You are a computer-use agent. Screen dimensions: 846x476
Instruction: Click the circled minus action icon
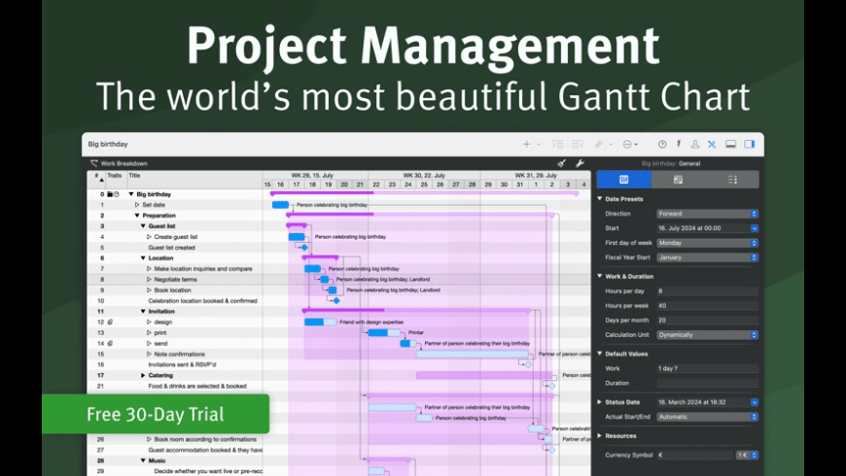click(x=627, y=145)
